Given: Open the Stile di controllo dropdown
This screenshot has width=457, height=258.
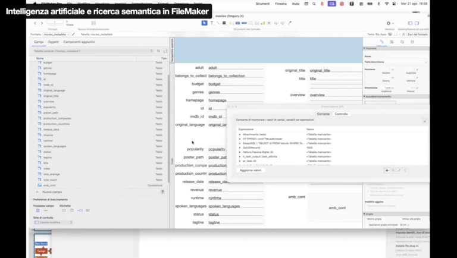Looking at the screenshot, I should (x=54, y=222).
